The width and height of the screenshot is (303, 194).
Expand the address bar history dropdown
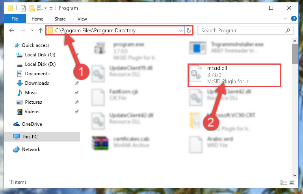click(x=181, y=31)
